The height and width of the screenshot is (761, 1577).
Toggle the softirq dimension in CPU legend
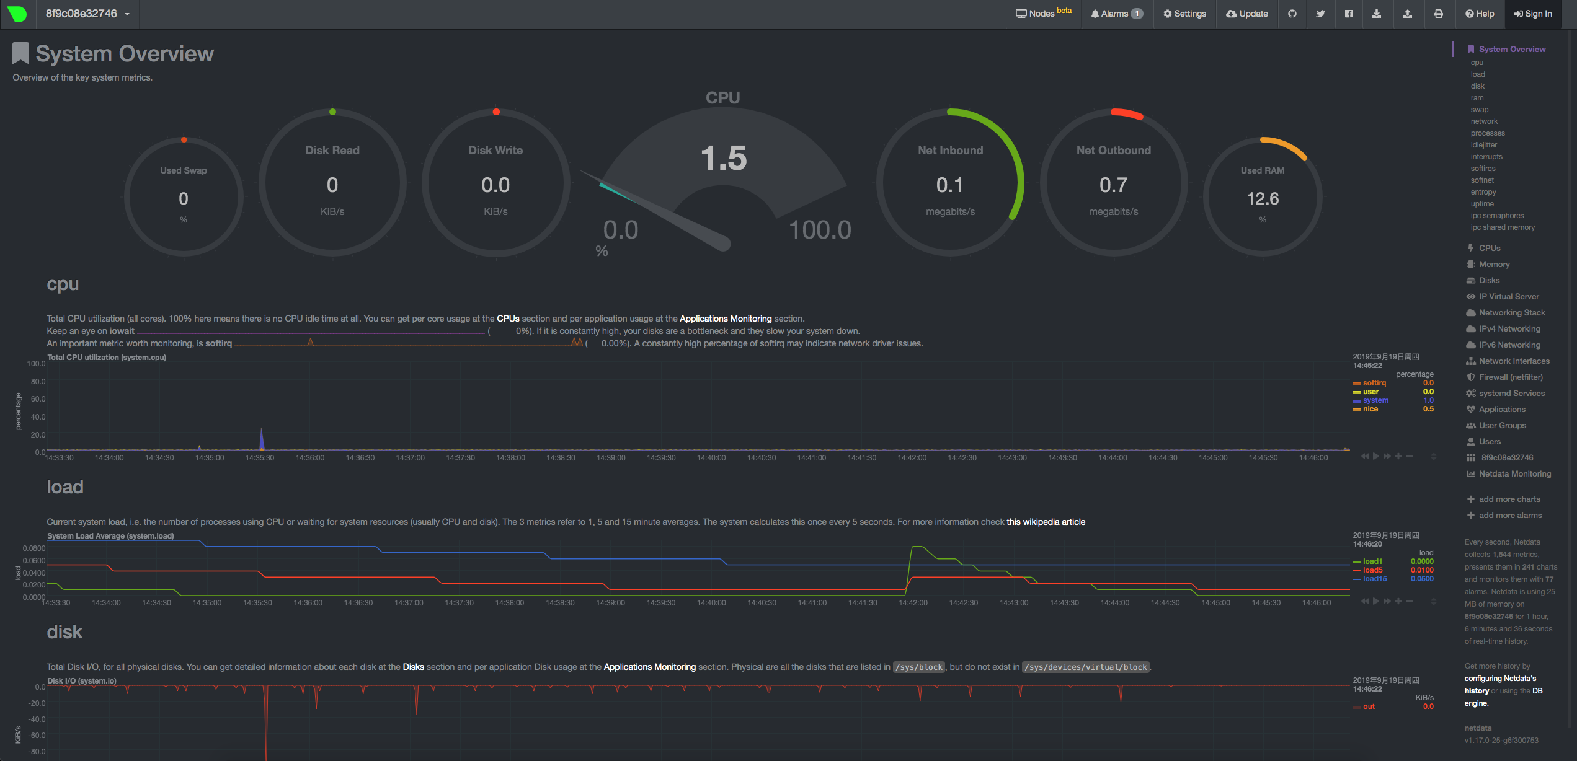pos(1374,383)
